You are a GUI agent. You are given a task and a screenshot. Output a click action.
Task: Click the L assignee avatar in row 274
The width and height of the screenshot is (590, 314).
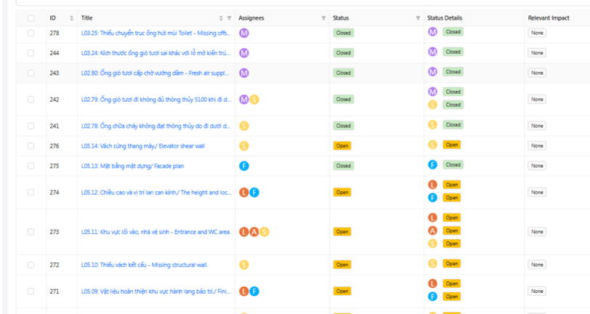pos(244,193)
